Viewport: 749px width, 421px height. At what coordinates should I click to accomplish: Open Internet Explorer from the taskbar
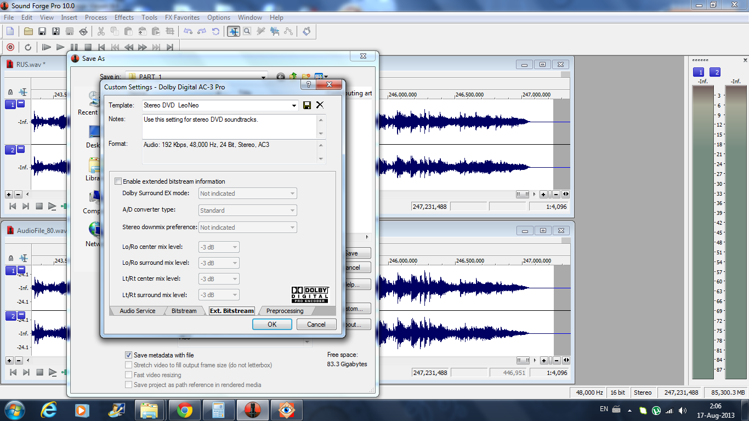[x=49, y=409]
